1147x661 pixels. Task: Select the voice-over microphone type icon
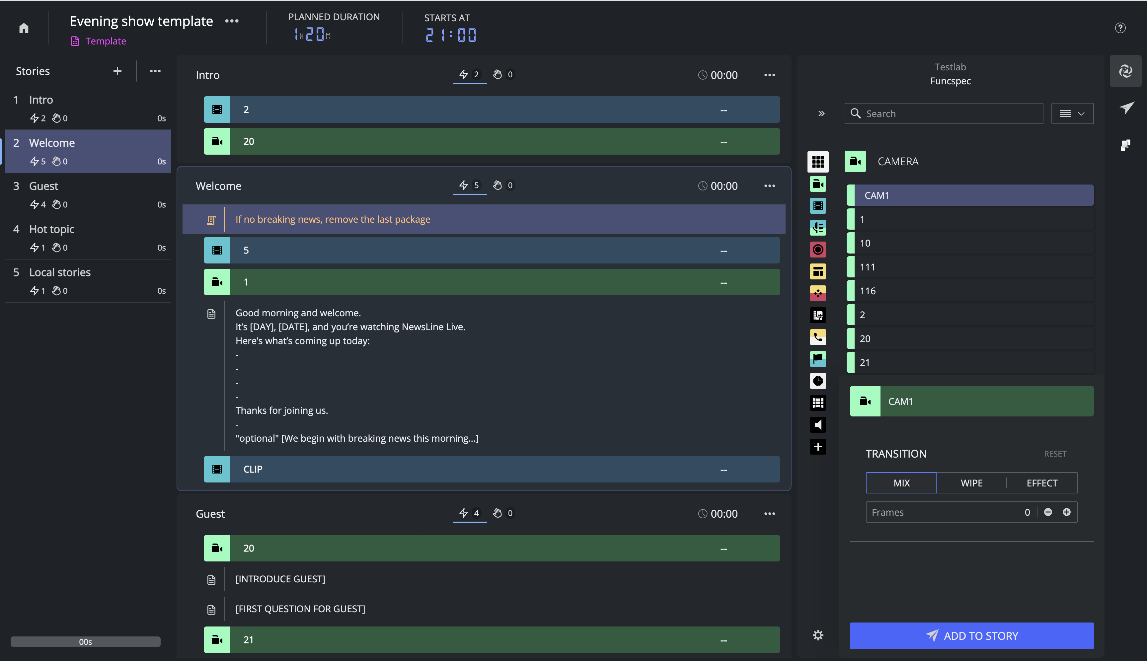tap(818, 227)
